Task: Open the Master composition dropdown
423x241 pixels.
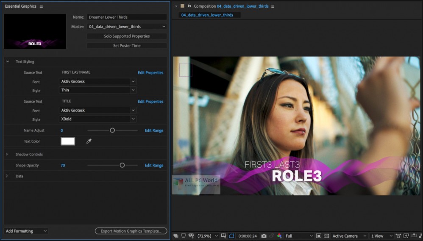Action: pos(127,27)
